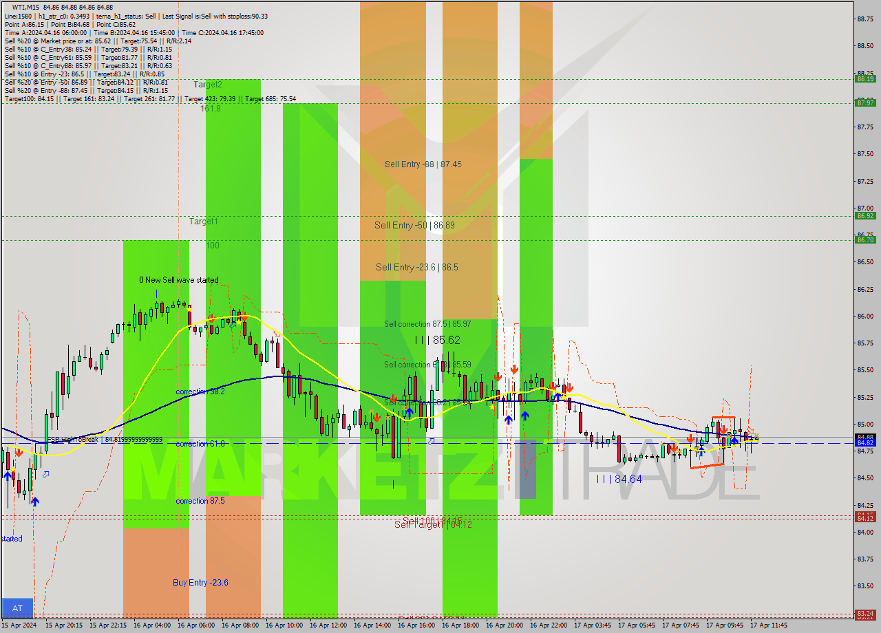Click the green 86.92 price tag

tap(865, 216)
